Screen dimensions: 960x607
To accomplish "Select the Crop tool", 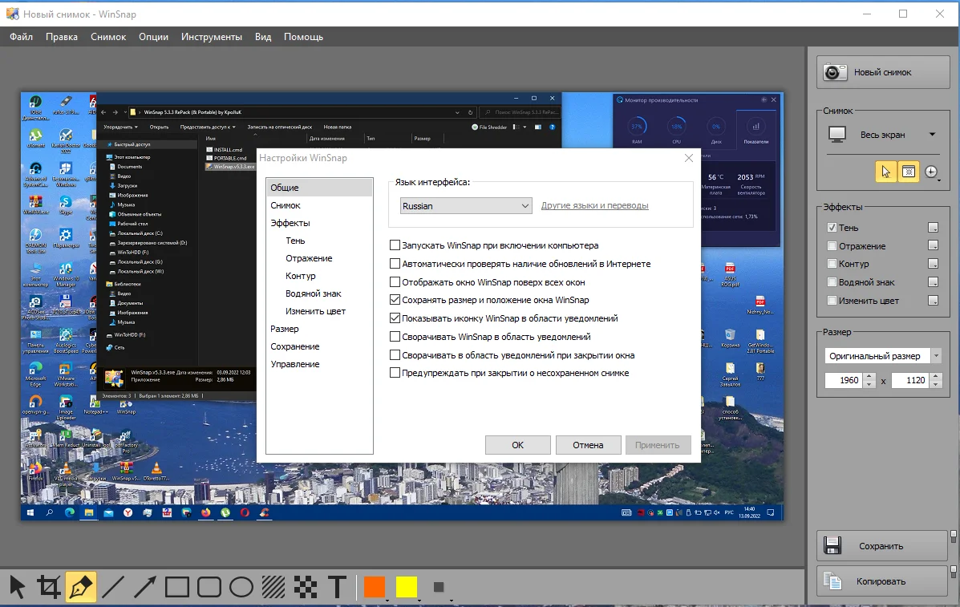I will tap(49, 588).
